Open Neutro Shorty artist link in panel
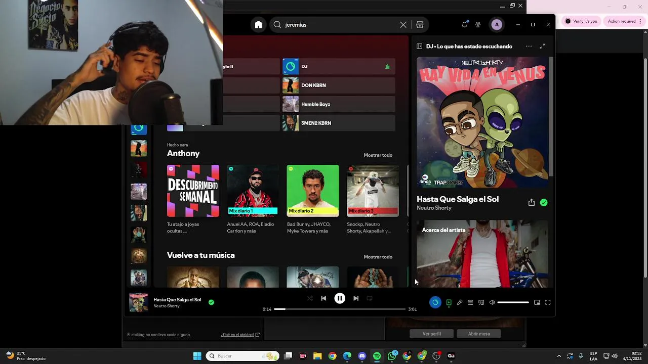This screenshot has height=364, width=648. (434, 208)
